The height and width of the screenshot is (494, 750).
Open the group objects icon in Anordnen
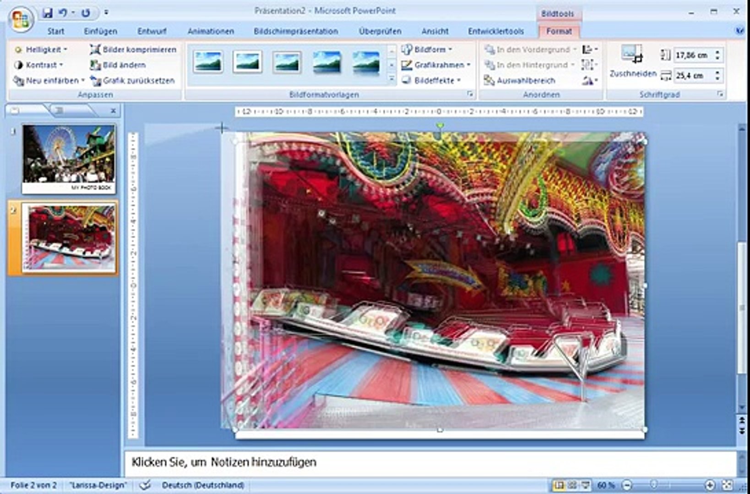(x=589, y=65)
